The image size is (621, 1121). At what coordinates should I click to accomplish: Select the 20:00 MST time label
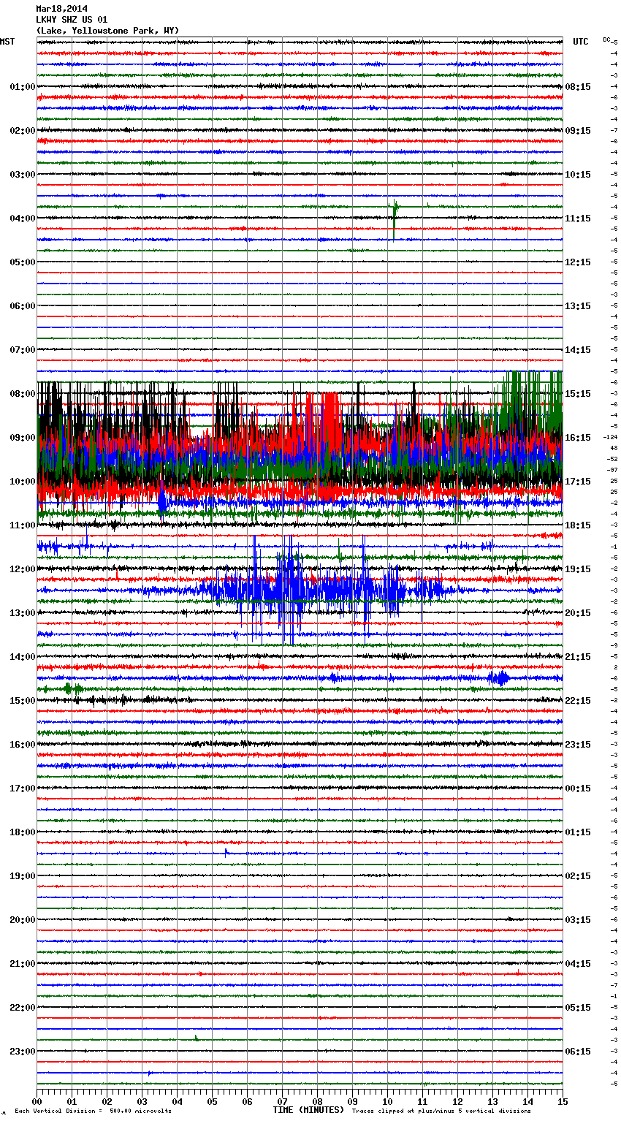point(22,920)
